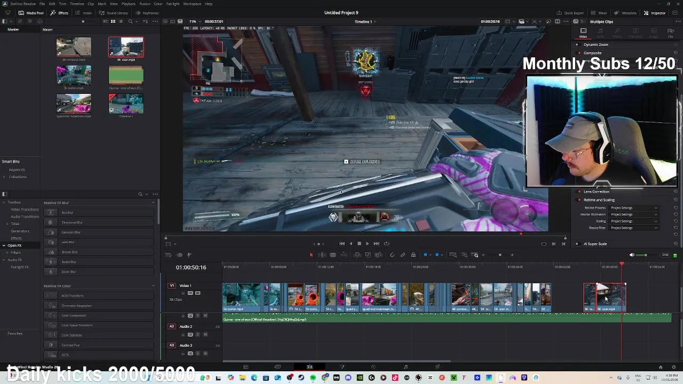Click the blue marker dot icon
This screenshot has width=683, height=384.
point(438,255)
